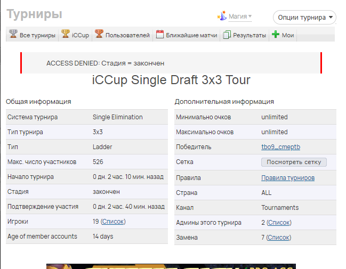Click the bronze trophy icon for Пользователей
This screenshot has width=346, height=269.
[99, 34]
